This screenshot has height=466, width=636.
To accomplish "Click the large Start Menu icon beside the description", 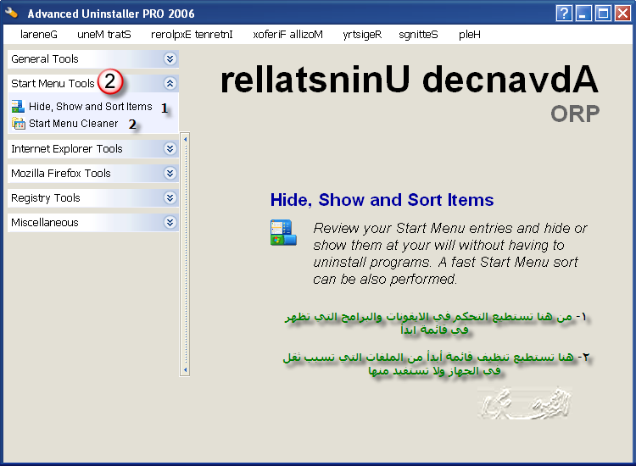I will point(283,233).
